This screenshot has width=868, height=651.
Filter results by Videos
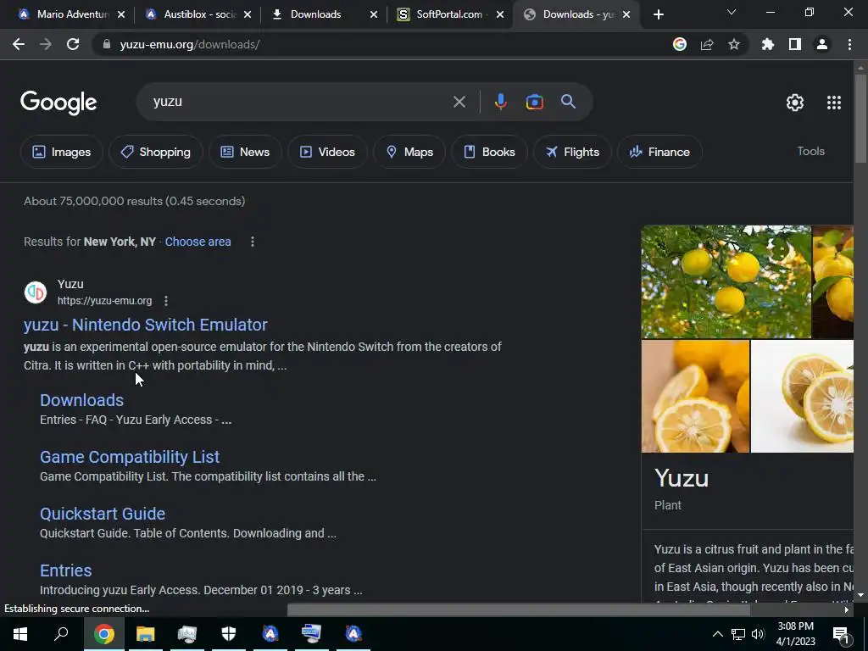coord(327,152)
